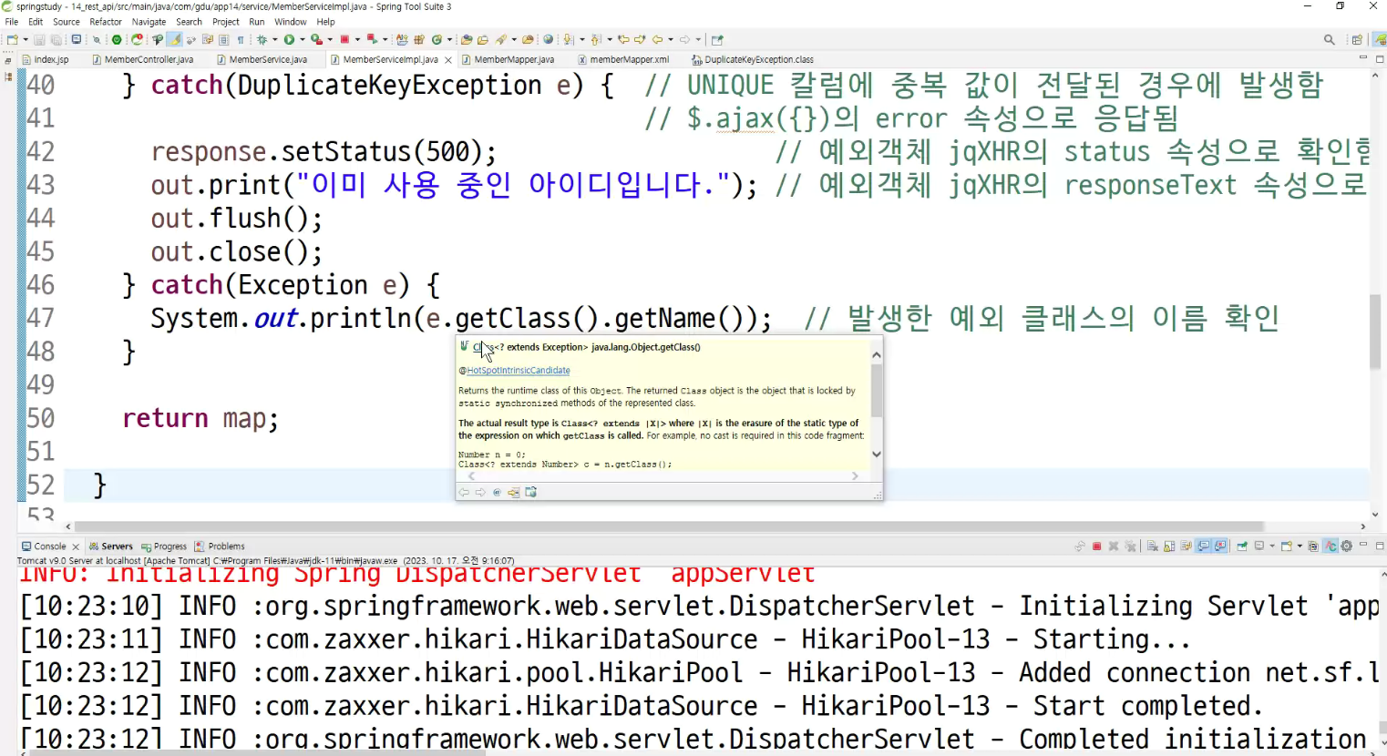This screenshot has height=756, width=1387.
Task: Click the Open Perspective icon
Action: point(1357,40)
